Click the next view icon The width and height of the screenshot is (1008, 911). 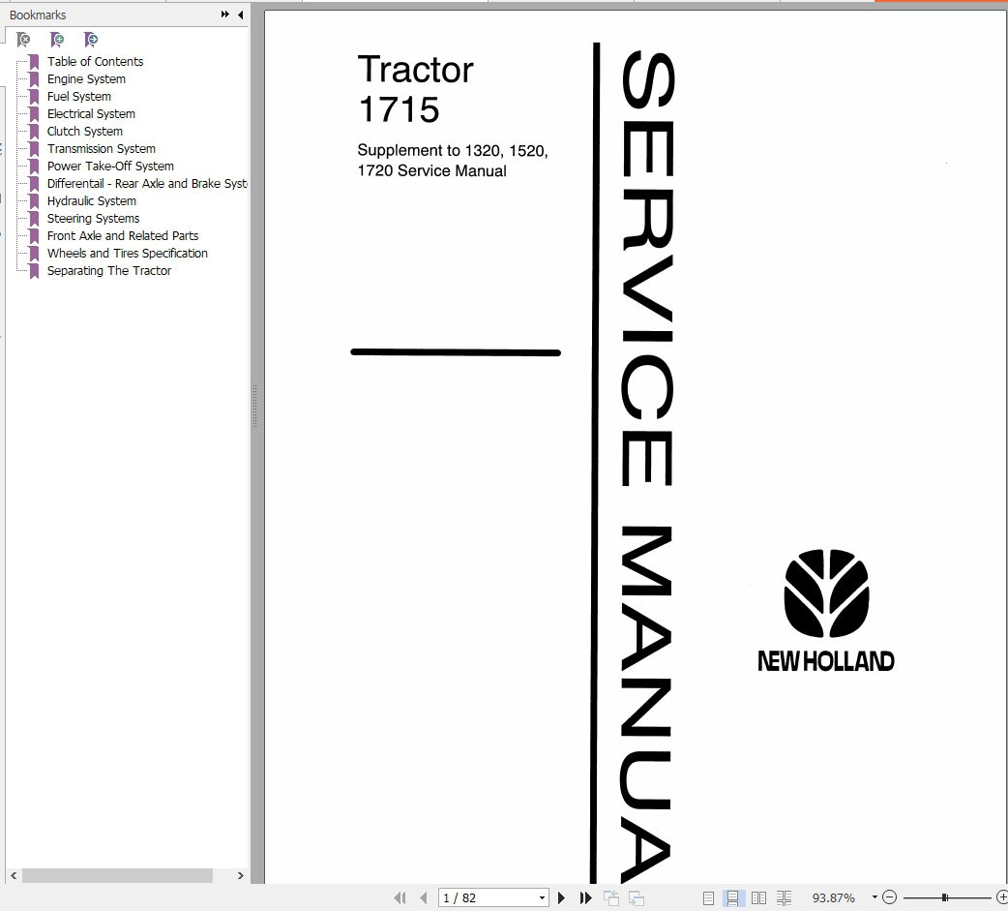tap(637, 897)
